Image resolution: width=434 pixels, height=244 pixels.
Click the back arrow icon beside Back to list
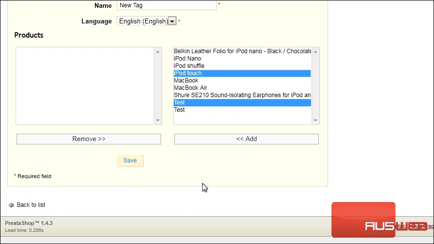click(11, 205)
